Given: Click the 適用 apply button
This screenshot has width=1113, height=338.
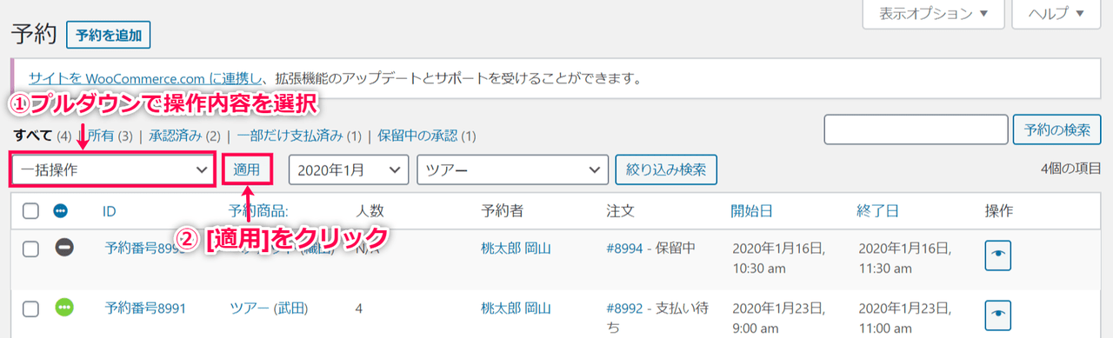Looking at the screenshot, I should 247,169.
